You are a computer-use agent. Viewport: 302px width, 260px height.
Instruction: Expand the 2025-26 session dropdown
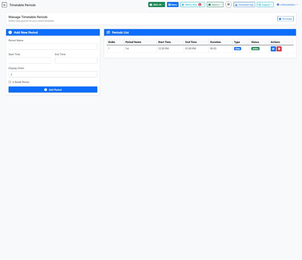157,5
